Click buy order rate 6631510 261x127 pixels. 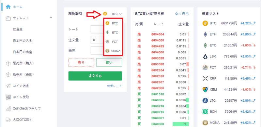[158, 94]
